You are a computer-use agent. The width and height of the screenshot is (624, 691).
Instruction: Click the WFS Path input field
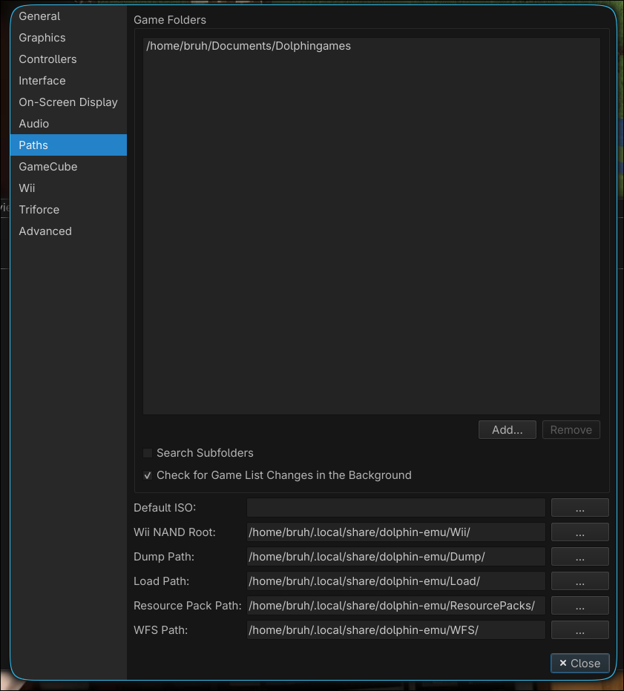point(396,630)
